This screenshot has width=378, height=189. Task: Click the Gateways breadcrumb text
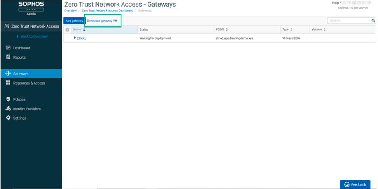pyautogui.click(x=145, y=10)
